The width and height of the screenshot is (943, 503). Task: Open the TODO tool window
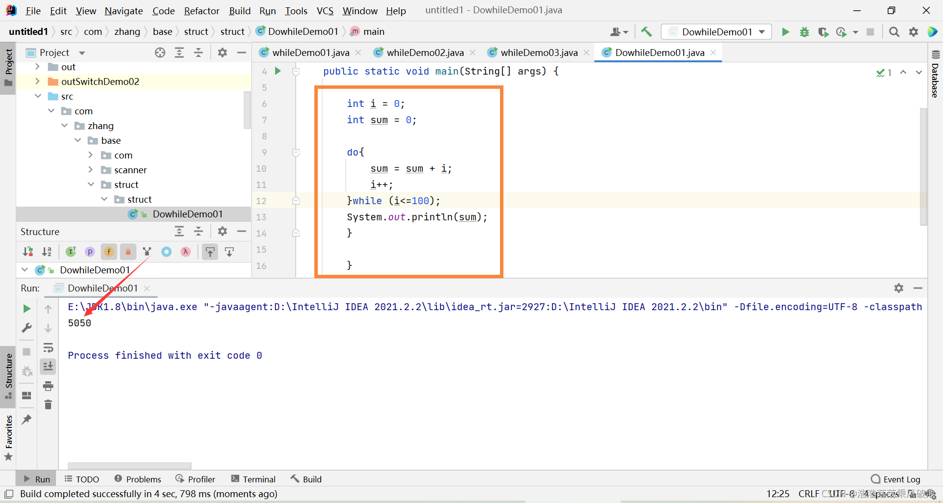pyautogui.click(x=82, y=479)
